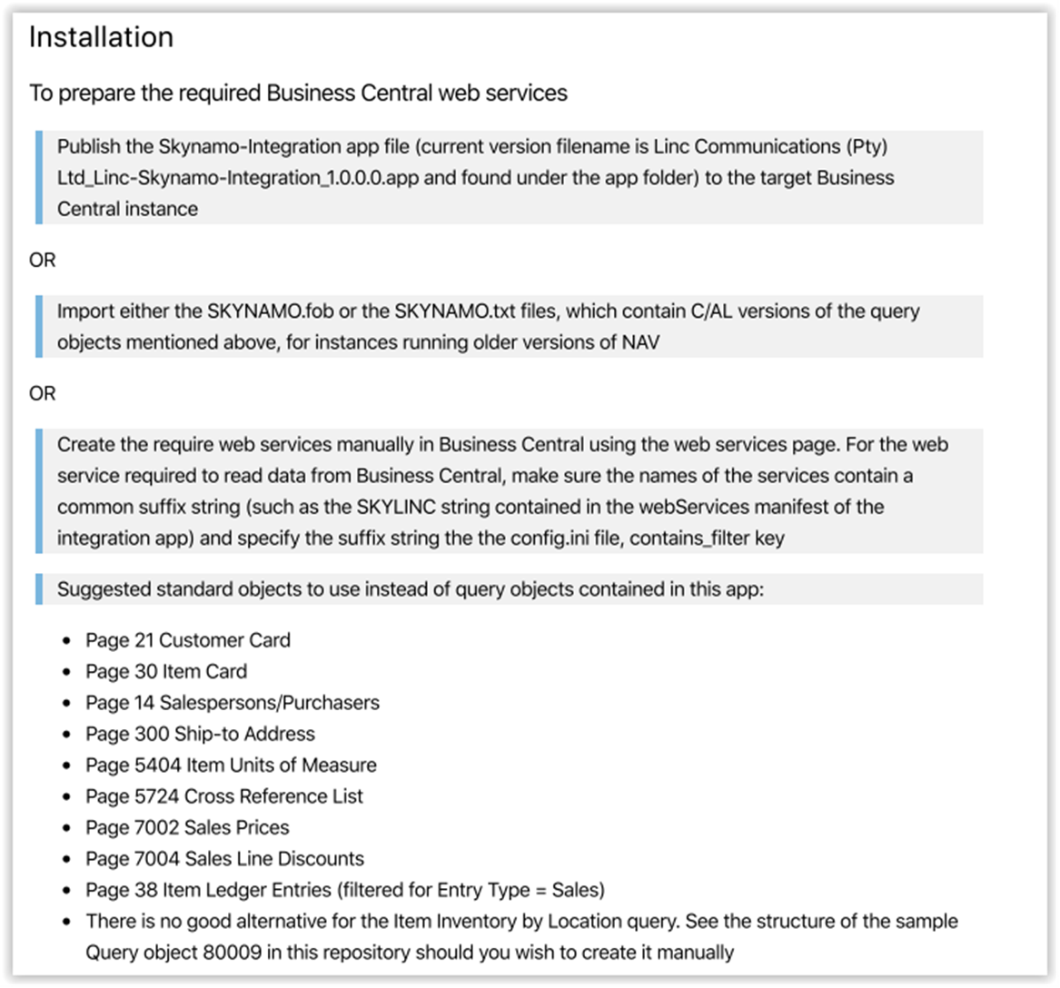Select the Page 300 Ship-to Address item
The image size is (1060, 988).
(x=200, y=734)
